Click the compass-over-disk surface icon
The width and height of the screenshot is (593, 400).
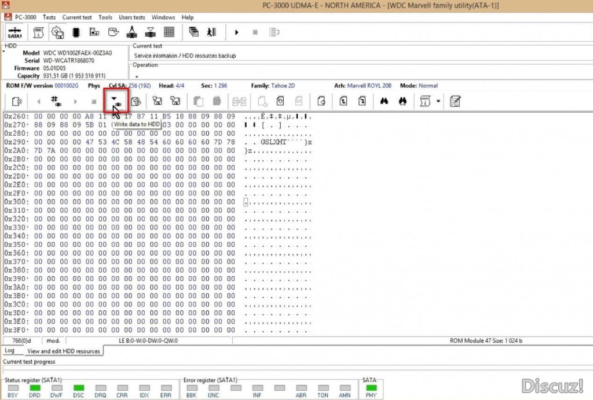coord(131,32)
